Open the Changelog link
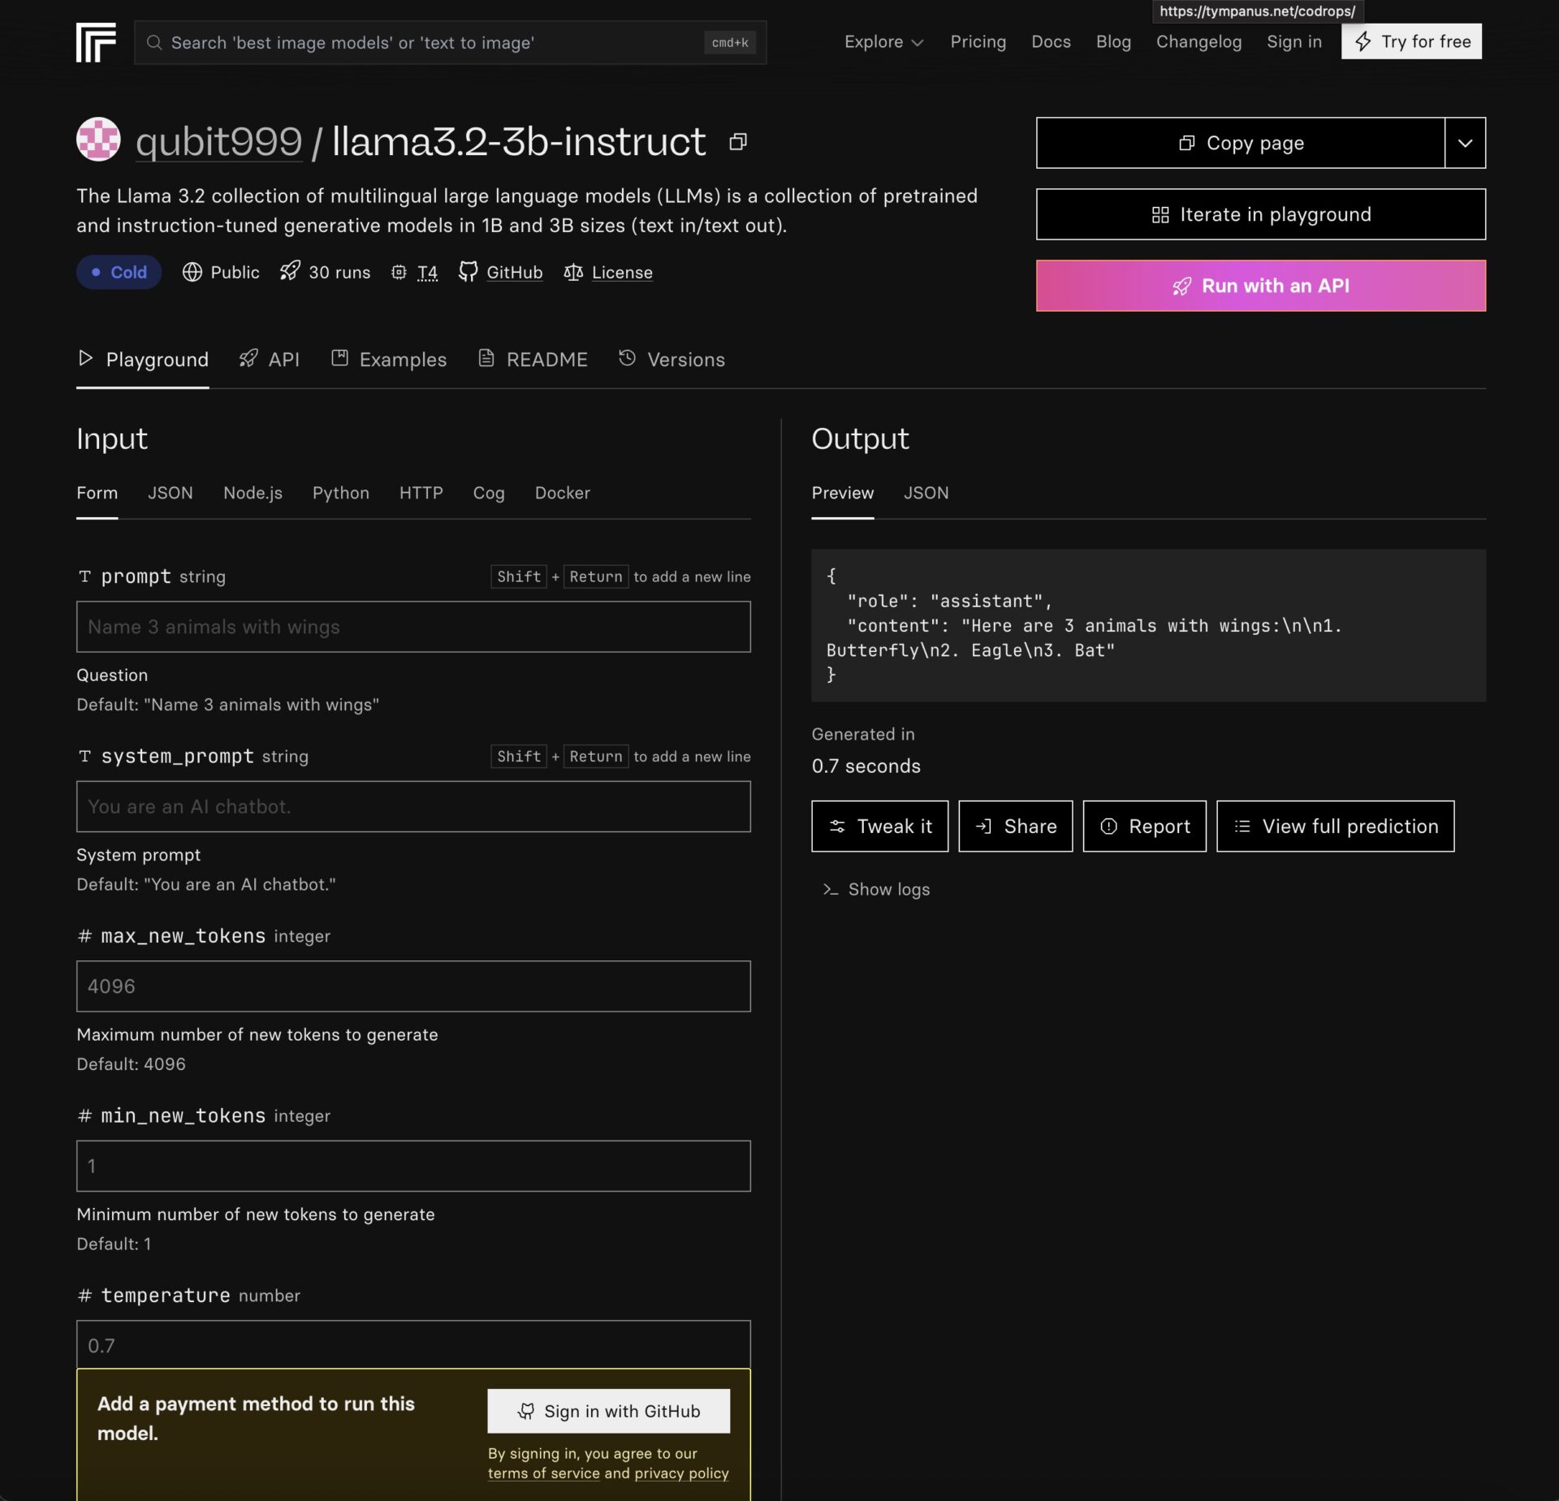Image resolution: width=1559 pixels, height=1501 pixels. click(x=1199, y=41)
